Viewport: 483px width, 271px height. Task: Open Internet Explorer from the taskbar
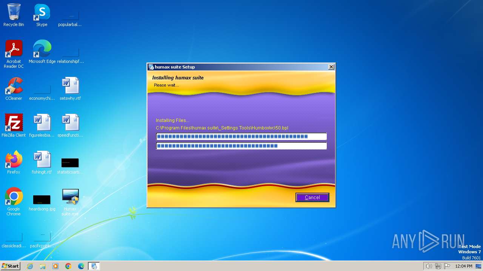click(x=30, y=266)
